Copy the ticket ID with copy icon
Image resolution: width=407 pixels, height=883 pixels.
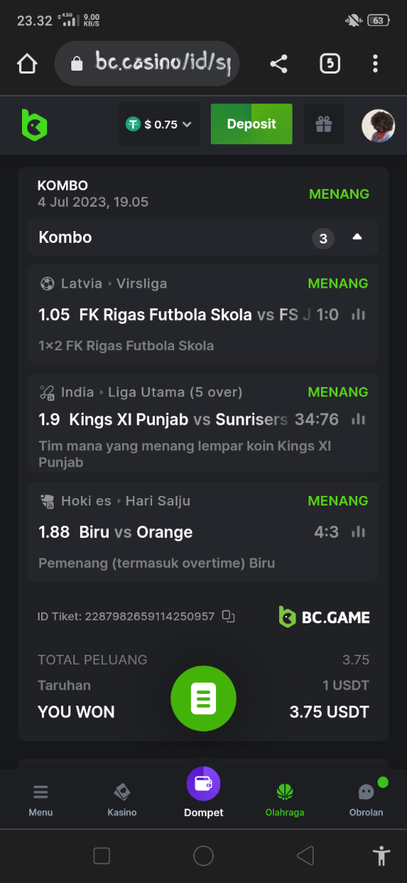228,617
